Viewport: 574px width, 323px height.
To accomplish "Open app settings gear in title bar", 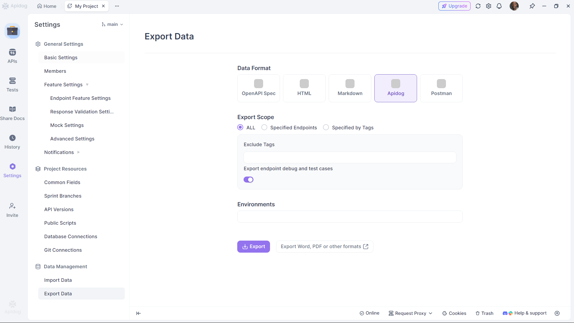I will coord(489,6).
